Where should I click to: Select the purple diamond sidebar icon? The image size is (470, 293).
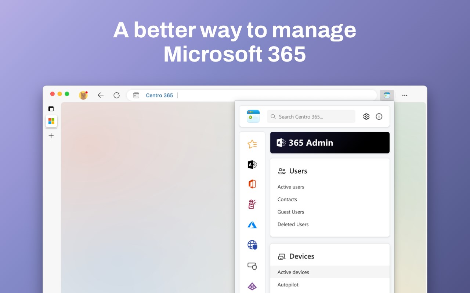pyautogui.click(x=252, y=286)
